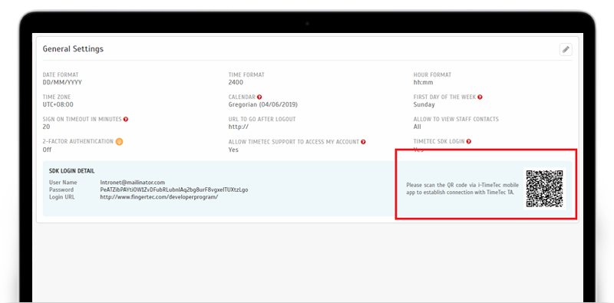This screenshot has height=303, width=614.
Task: Click the time format value 2400
Action: (236, 83)
